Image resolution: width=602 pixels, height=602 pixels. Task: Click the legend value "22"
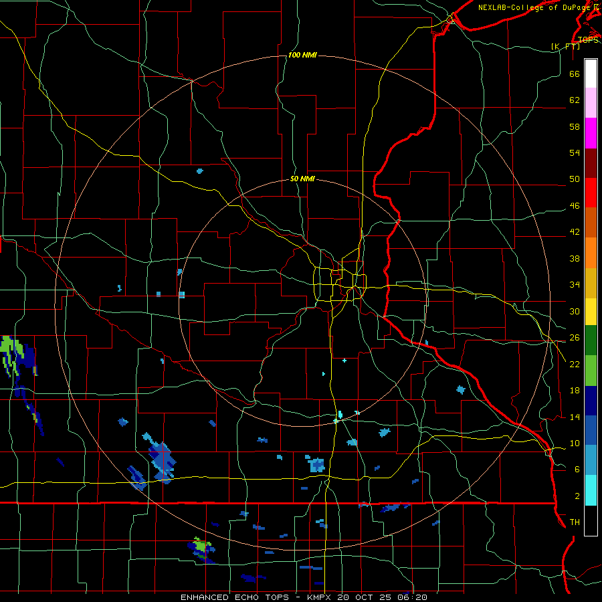coord(575,364)
